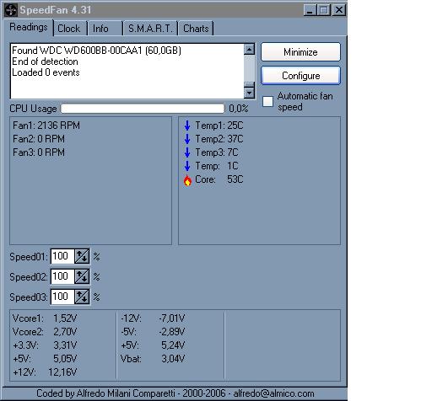Click the Vbat 3,04V voltage reading
The height and width of the screenshot is (401, 432).
(153, 359)
